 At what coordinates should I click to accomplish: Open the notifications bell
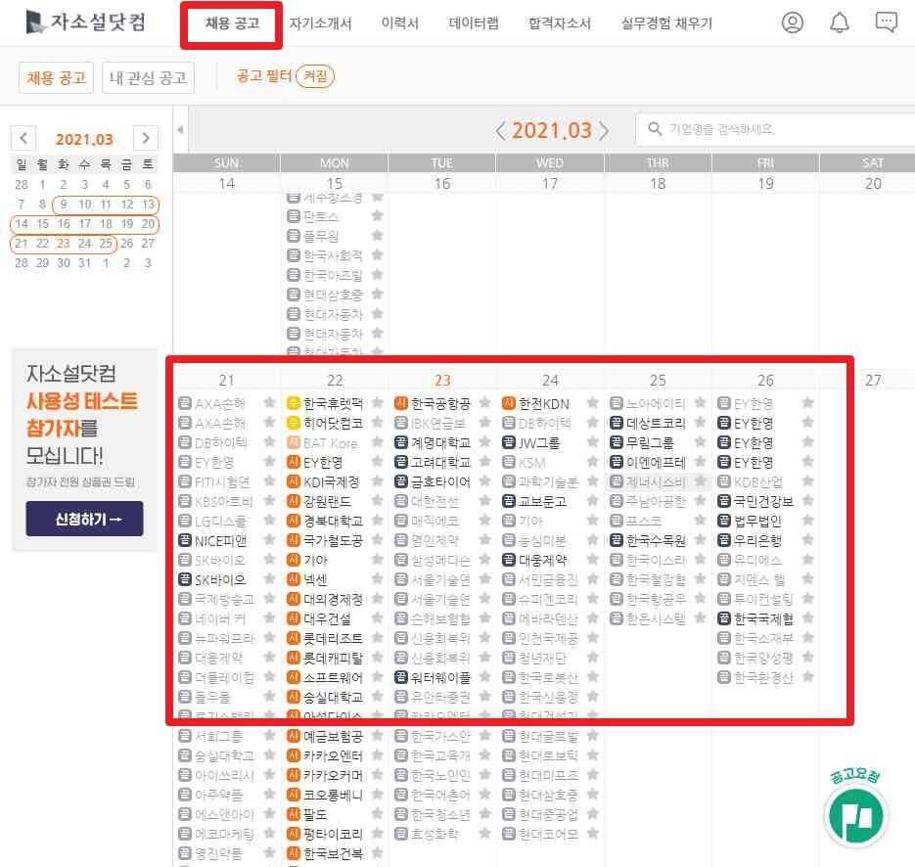click(839, 23)
